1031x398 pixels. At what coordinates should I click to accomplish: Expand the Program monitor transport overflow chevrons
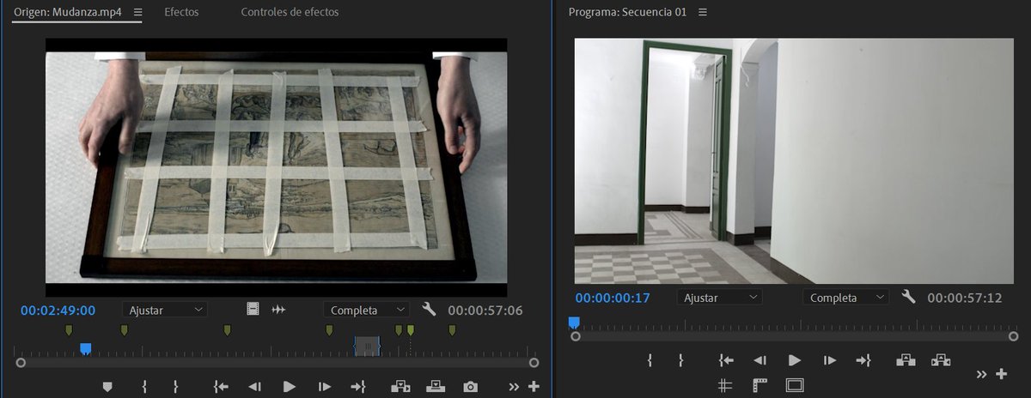981,374
